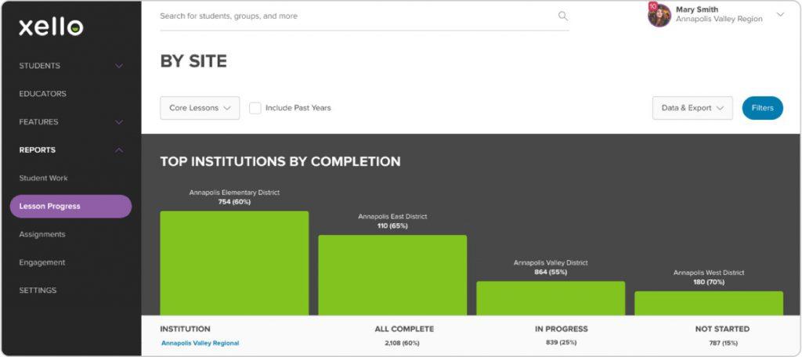Expand the user account menu chevron
Screen dimensions: 802x357
pos(780,15)
